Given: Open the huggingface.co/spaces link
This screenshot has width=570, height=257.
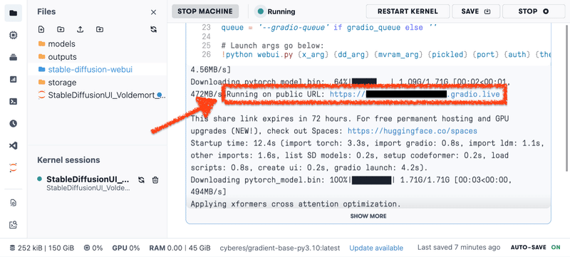Looking at the screenshot, I should 413,131.
